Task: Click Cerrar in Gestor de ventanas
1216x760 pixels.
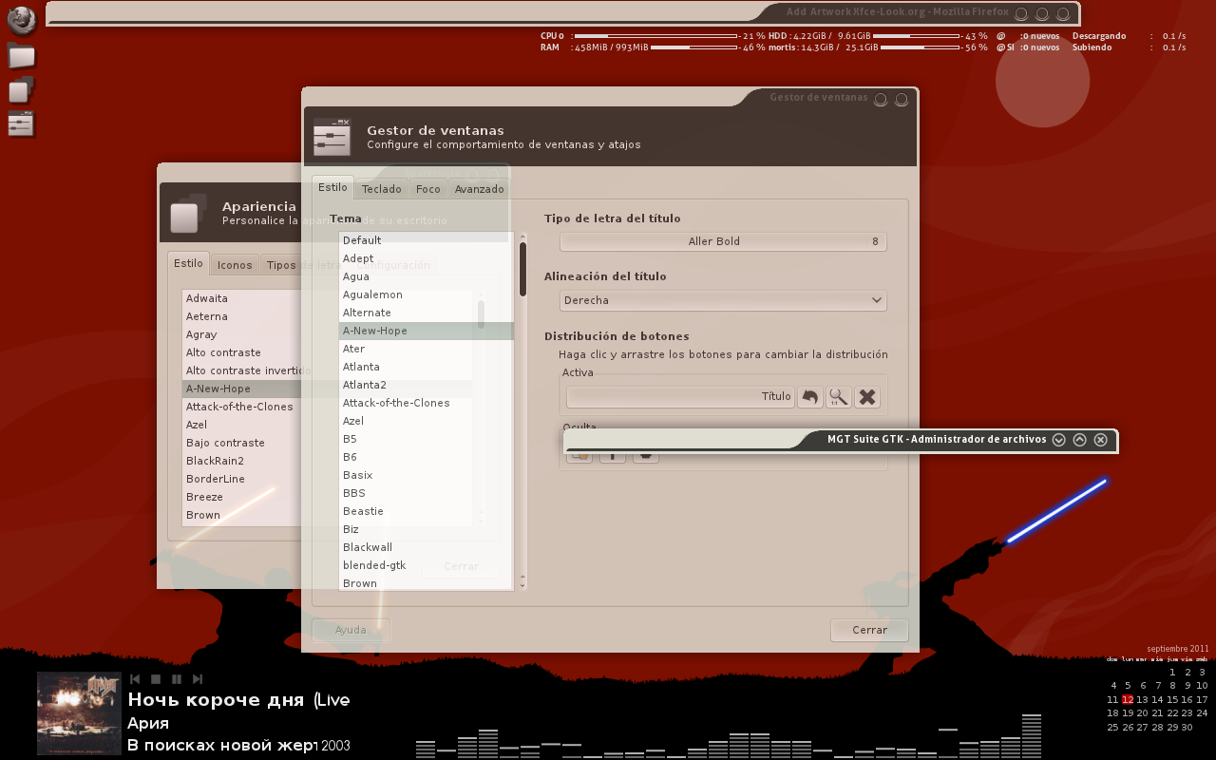Action: 869,630
